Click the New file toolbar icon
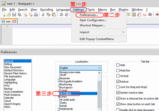159x111 pixels. [4, 15]
